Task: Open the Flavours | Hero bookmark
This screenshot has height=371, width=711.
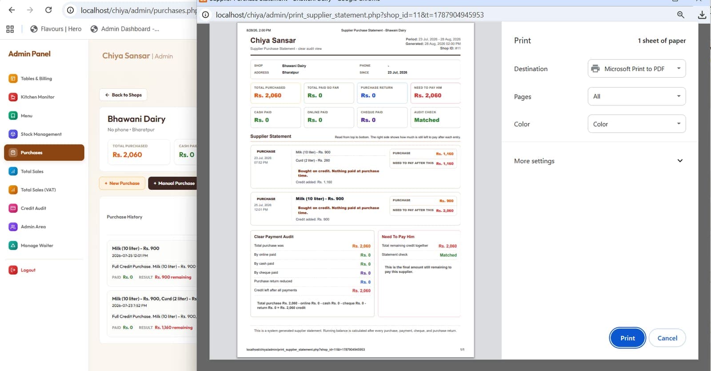Action: pos(56,29)
